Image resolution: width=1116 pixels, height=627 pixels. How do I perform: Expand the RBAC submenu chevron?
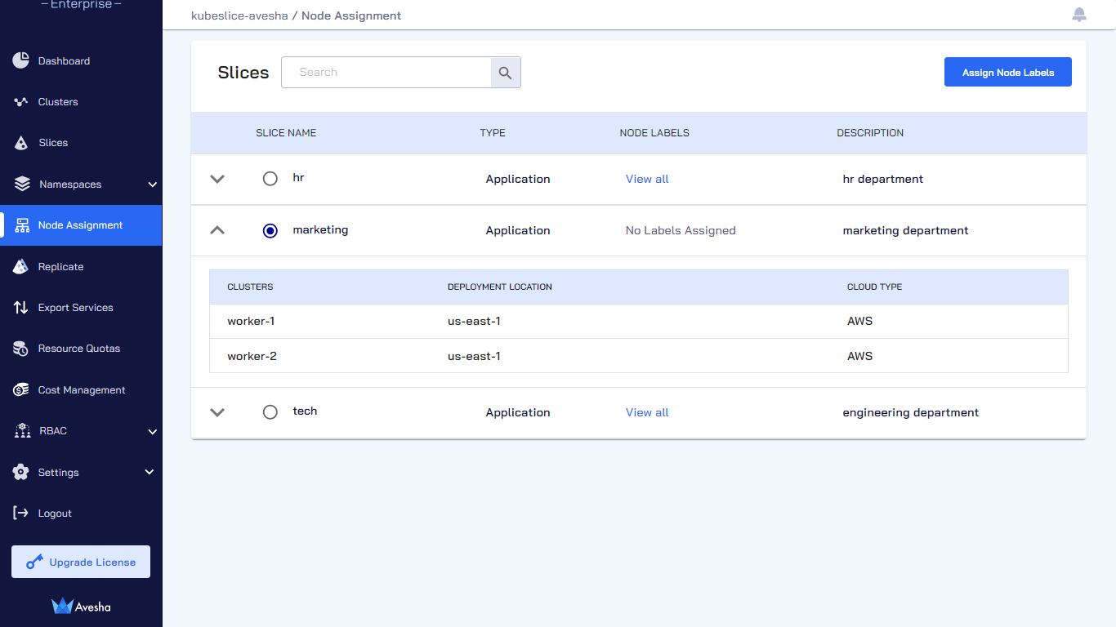152,431
